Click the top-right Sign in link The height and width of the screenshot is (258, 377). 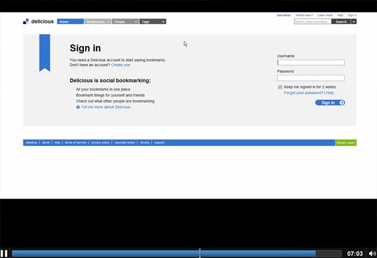tap(352, 15)
